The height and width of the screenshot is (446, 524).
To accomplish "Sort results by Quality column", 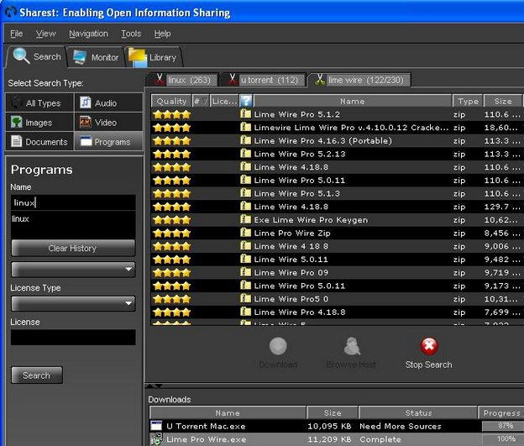I will 171,101.
